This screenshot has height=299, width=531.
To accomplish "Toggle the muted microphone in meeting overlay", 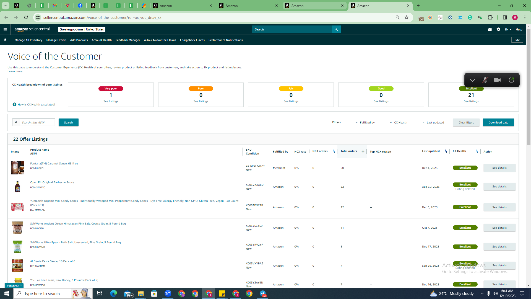I will tap(485, 80).
